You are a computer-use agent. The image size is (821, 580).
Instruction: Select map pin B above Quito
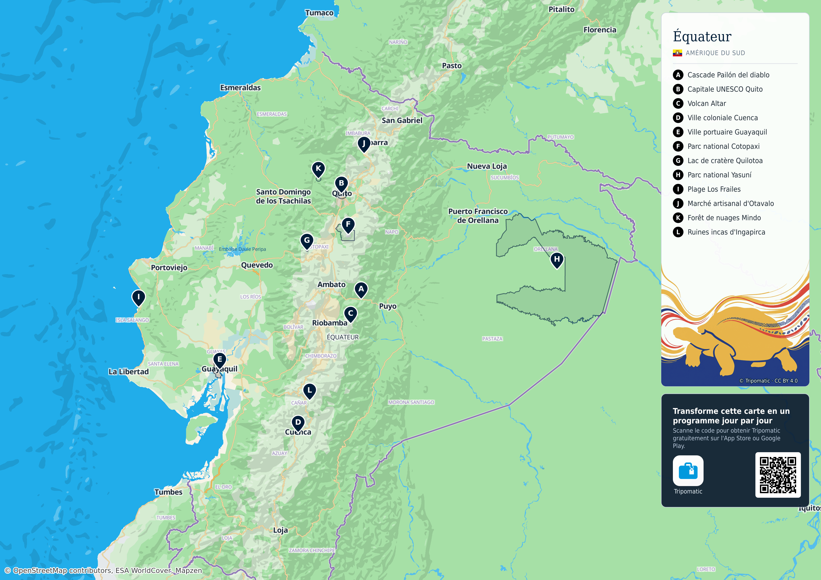[341, 185]
